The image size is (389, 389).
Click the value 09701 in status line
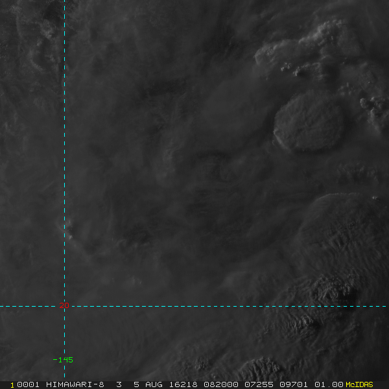(x=294, y=384)
